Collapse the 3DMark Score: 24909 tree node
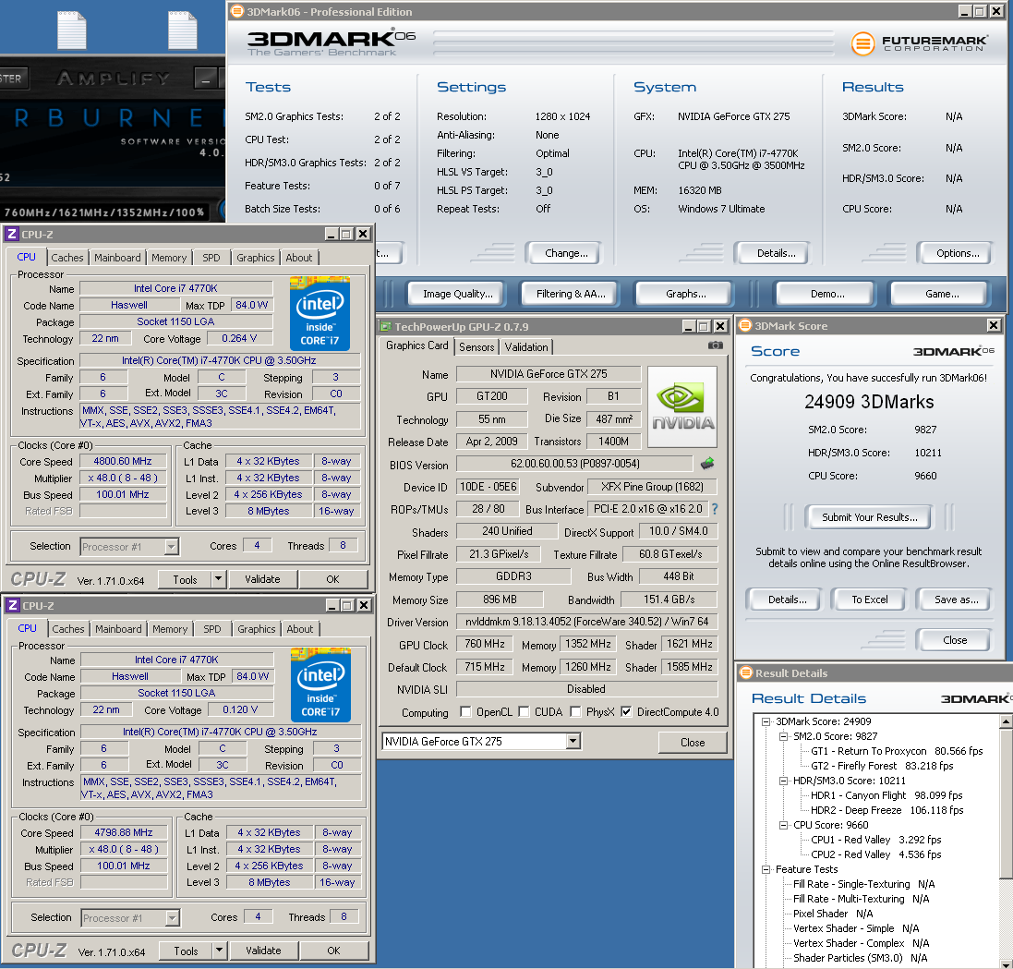1013x969 pixels. (x=766, y=721)
